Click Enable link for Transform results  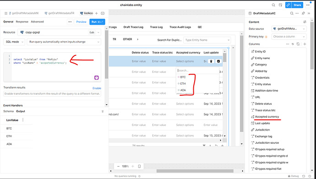(97, 88)
